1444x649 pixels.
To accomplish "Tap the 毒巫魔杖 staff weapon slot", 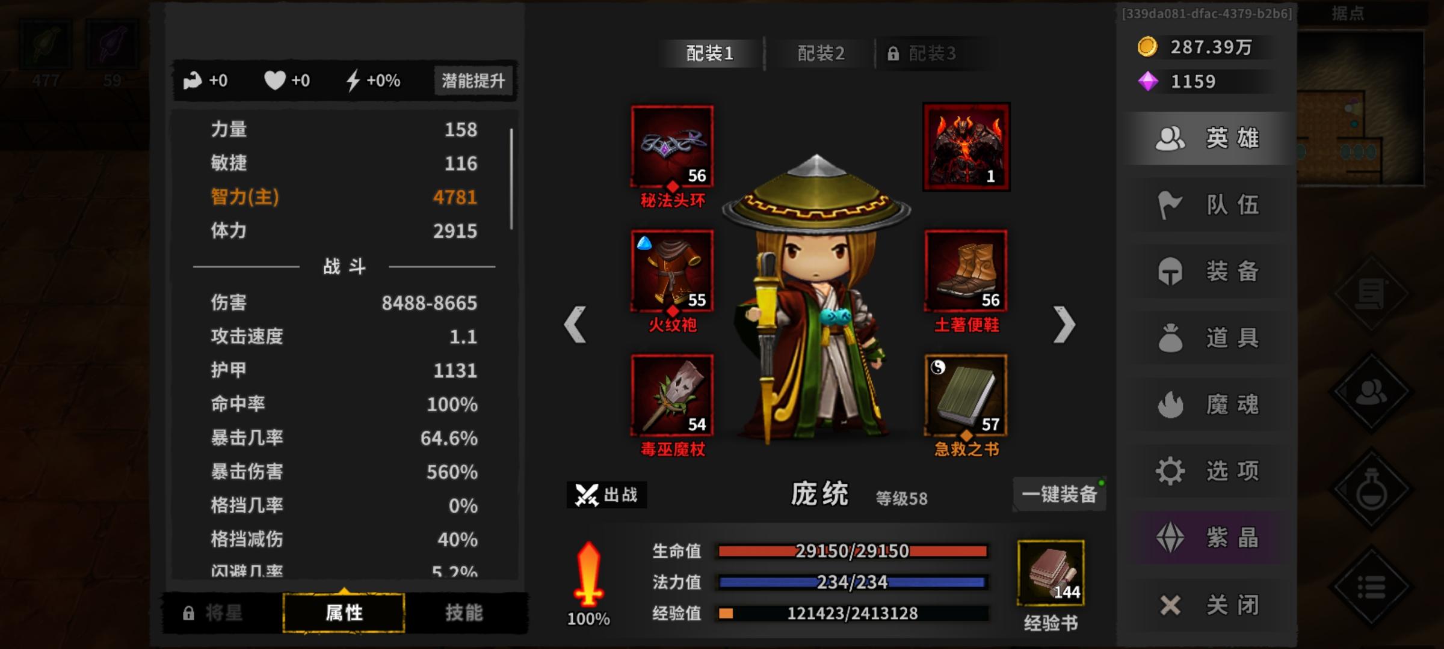I will click(x=672, y=395).
